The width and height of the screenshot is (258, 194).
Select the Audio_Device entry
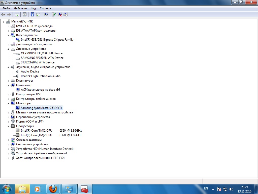point(30,71)
